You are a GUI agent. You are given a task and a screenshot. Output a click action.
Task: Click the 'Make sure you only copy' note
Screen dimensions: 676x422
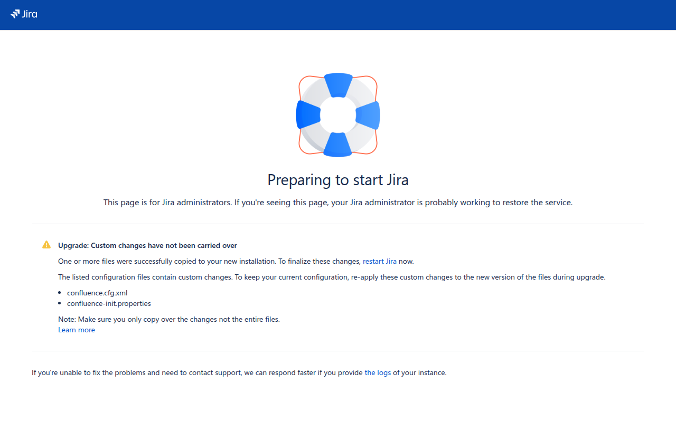pyautogui.click(x=169, y=319)
